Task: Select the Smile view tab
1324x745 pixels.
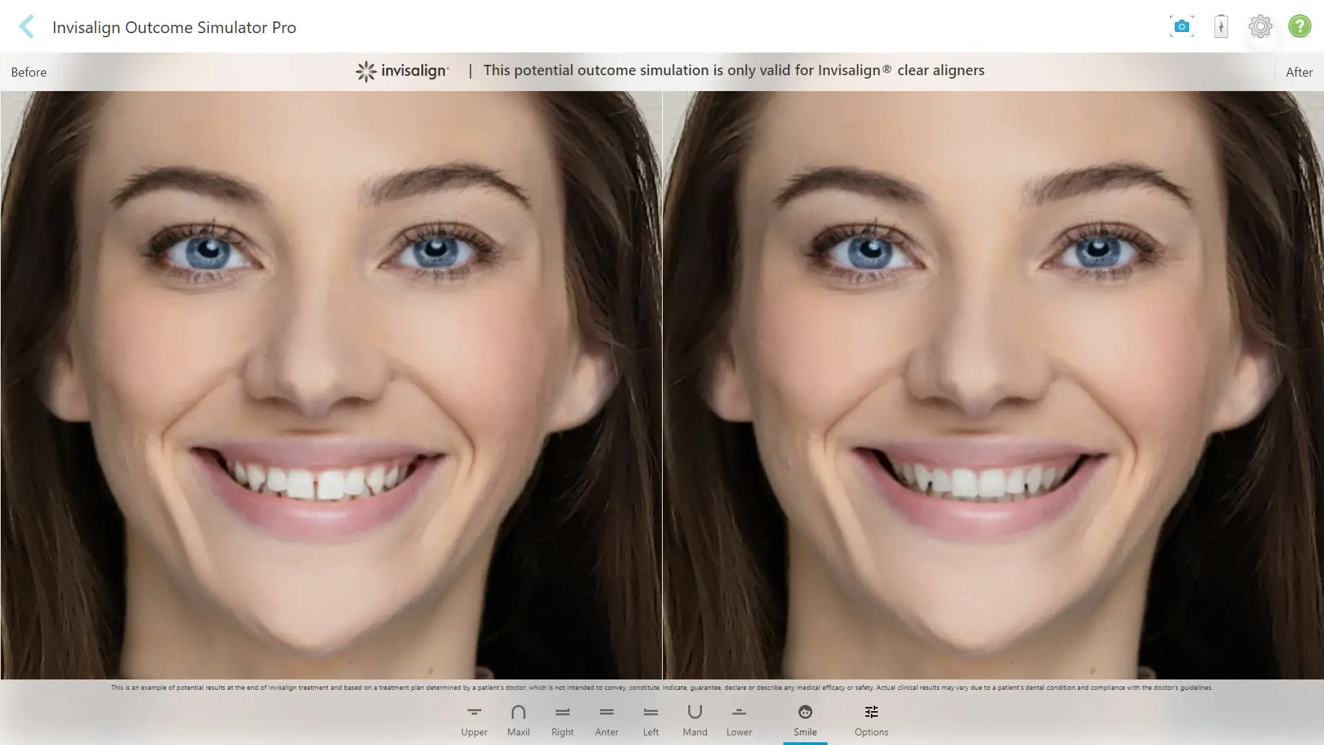Action: [805, 721]
